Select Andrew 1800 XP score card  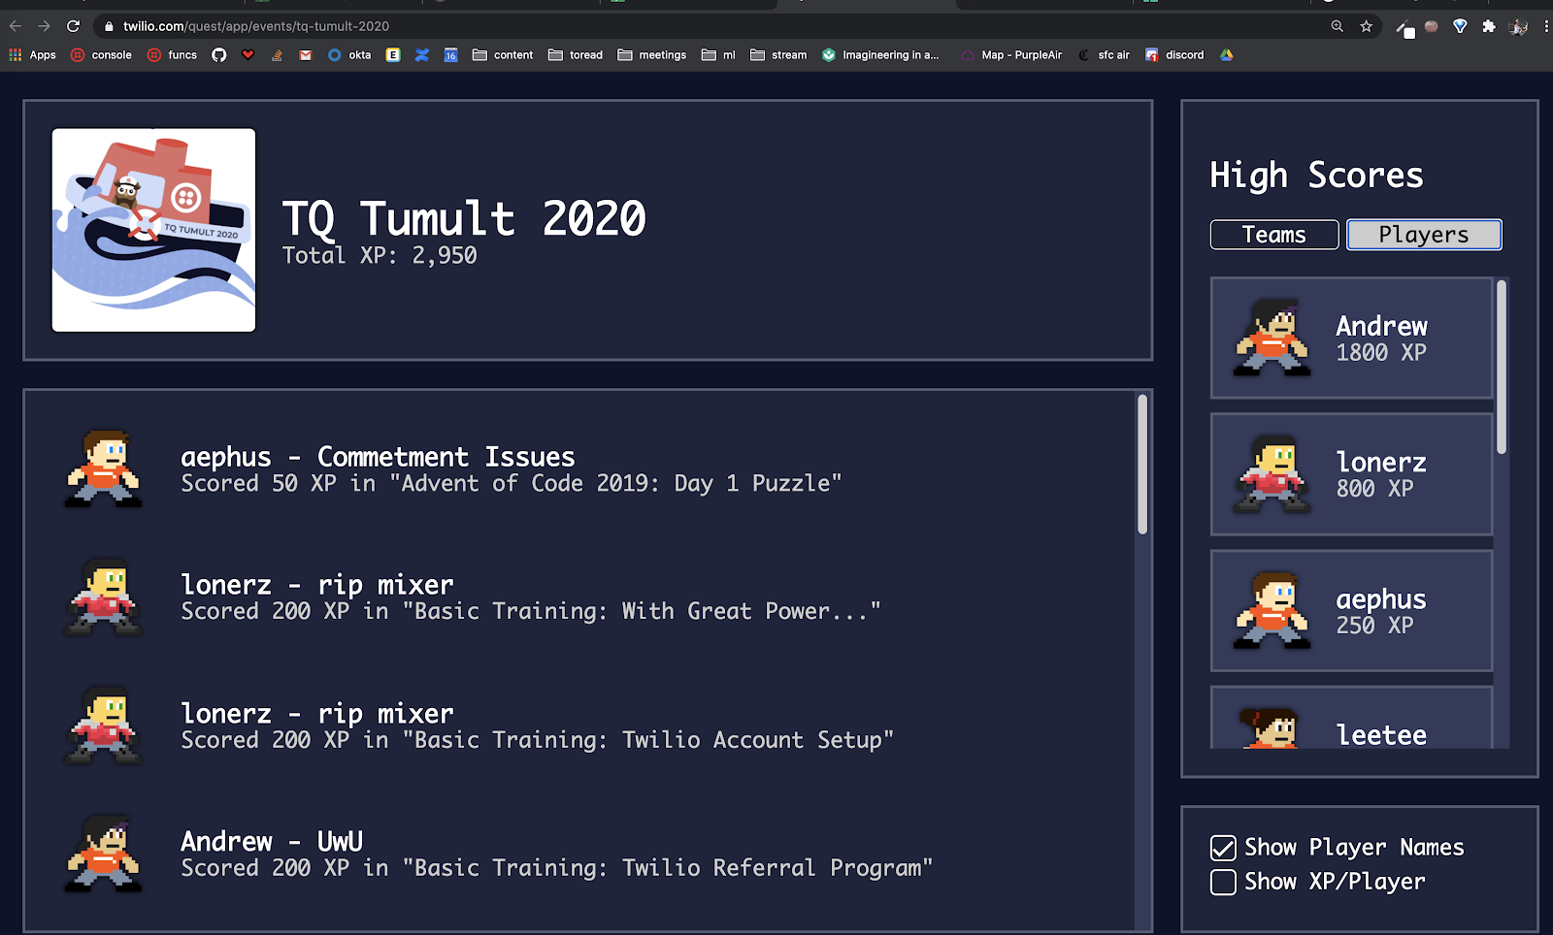(x=1351, y=338)
